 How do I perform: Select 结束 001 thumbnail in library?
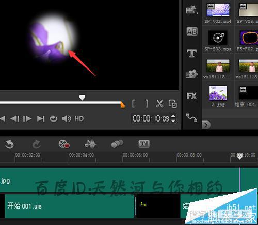248,93
